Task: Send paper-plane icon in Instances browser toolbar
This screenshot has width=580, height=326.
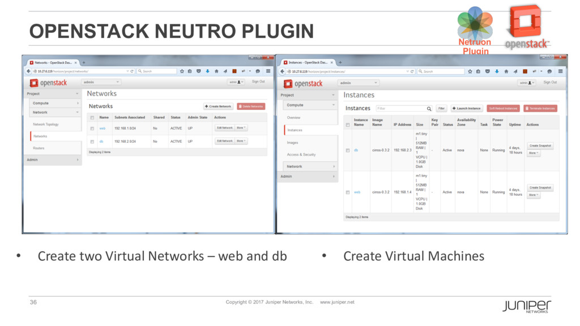Action: click(515, 71)
